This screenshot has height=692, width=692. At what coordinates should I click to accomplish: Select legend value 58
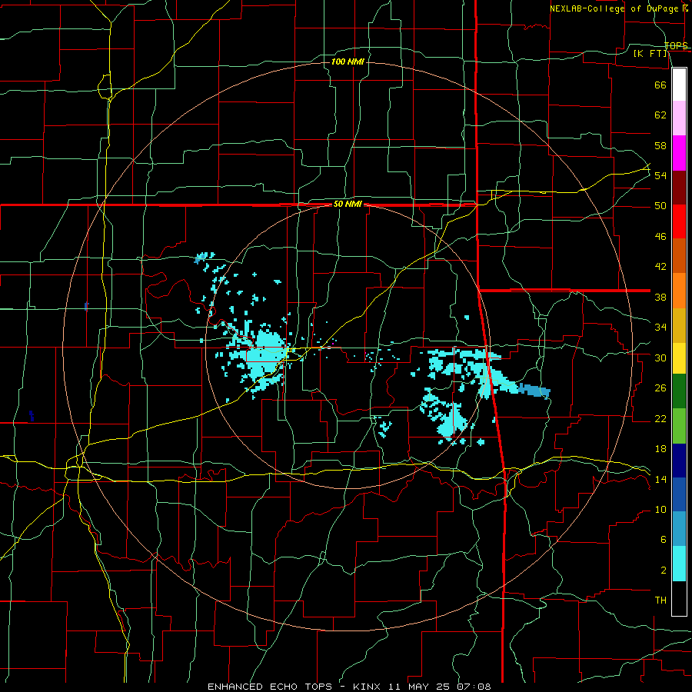click(x=660, y=145)
